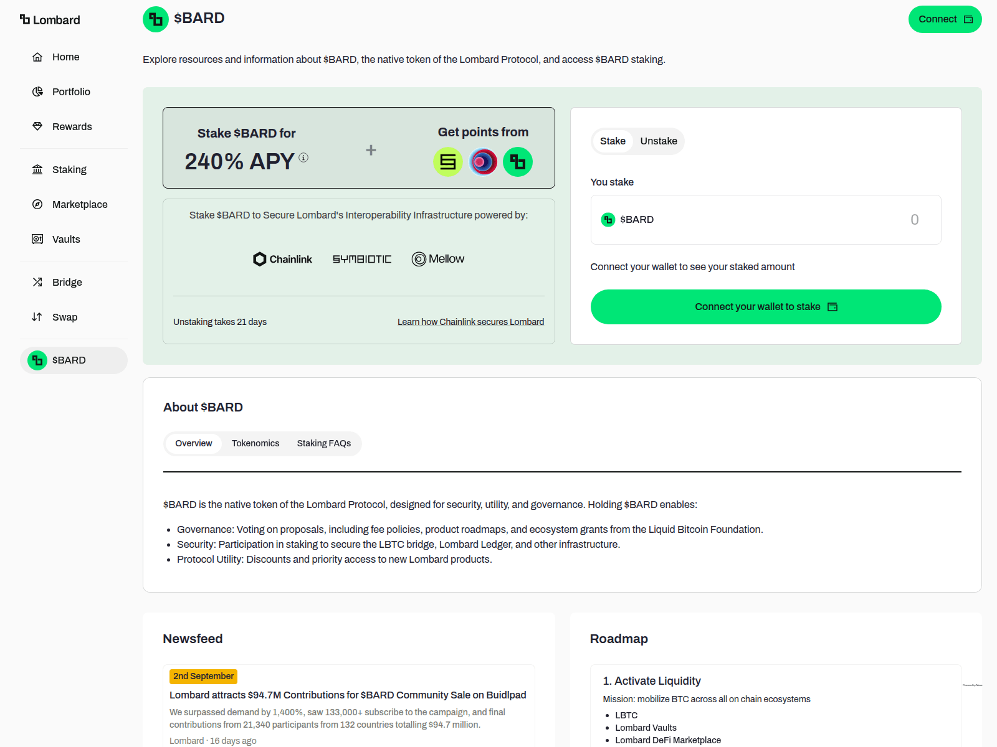Click the $BARD page header logo
Image resolution: width=997 pixels, height=747 pixels.
(x=156, y=19)
